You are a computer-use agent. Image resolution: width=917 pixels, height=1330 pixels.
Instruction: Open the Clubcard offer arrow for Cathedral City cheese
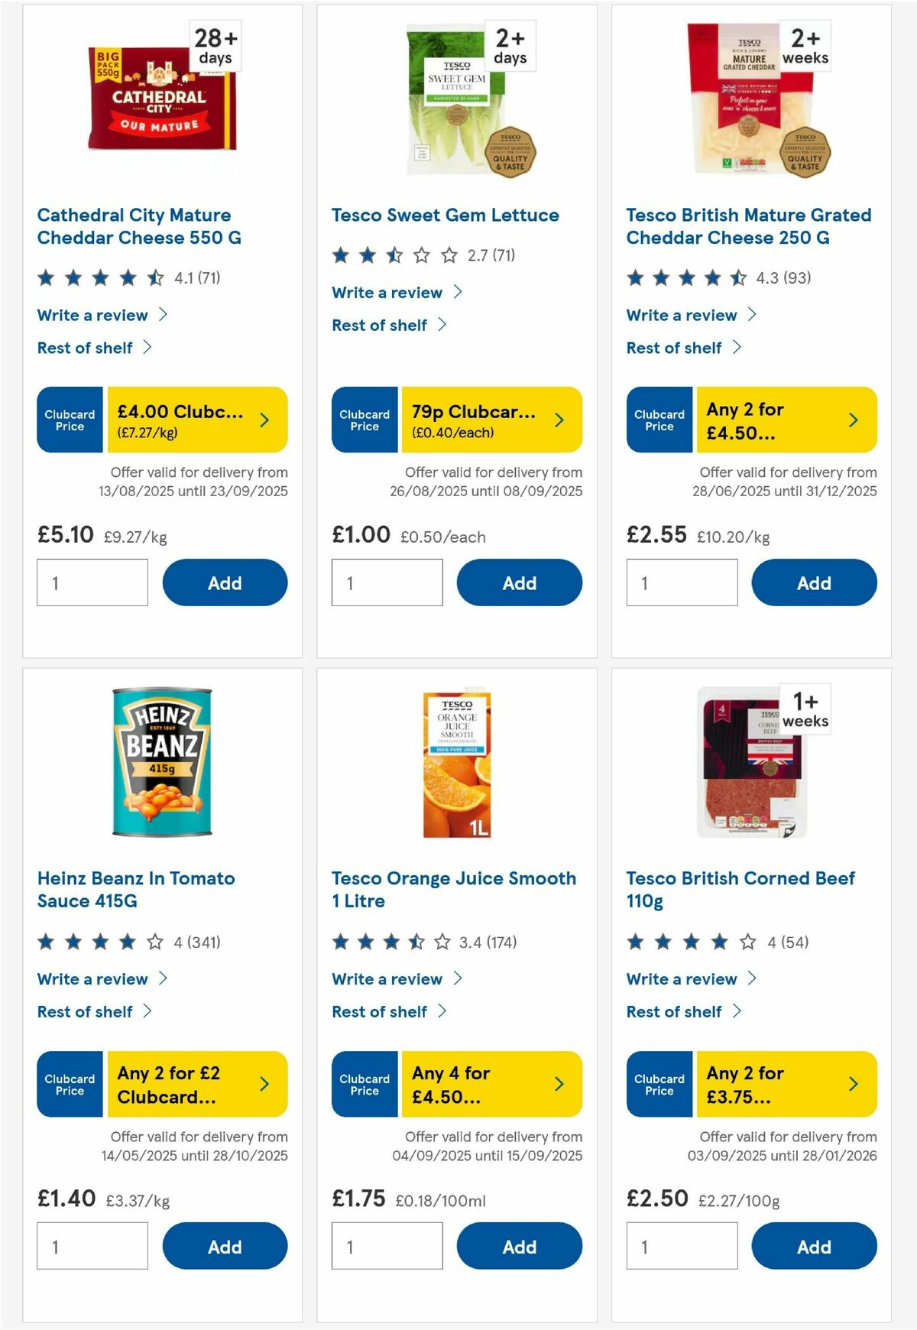(x=264, y=420)
